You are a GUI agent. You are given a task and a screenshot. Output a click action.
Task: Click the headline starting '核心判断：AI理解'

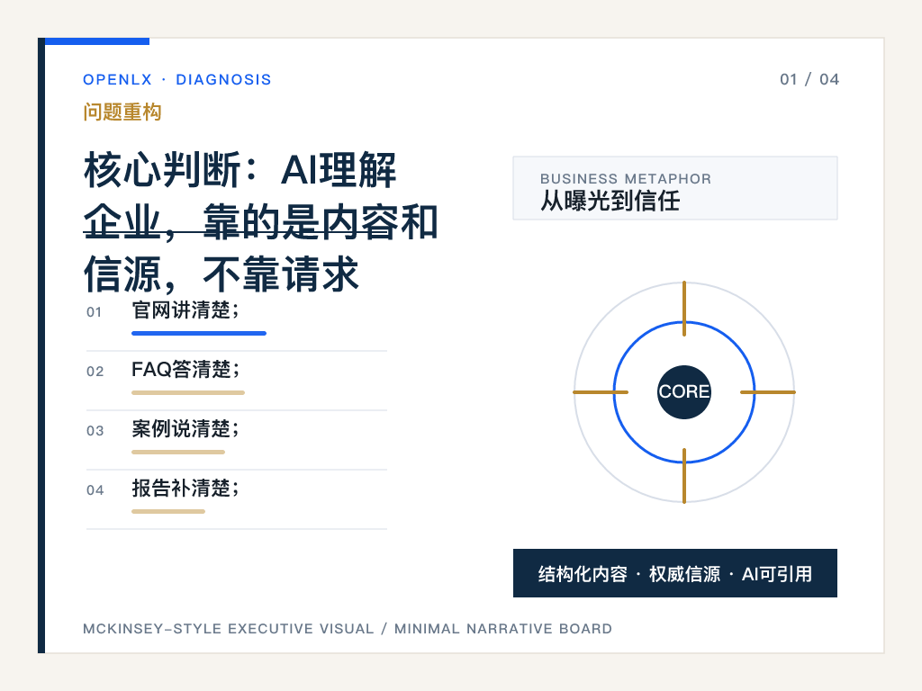260,222
